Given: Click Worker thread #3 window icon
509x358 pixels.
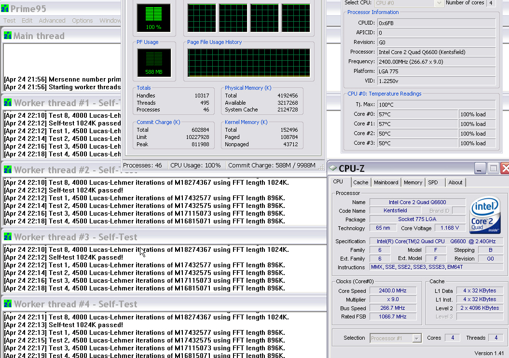Looking at the screenshot, I should 7,236.
